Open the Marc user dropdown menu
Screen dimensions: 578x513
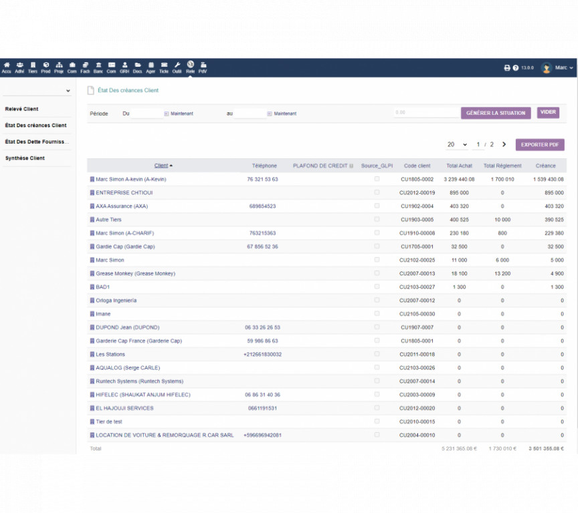tap(558, 68)
